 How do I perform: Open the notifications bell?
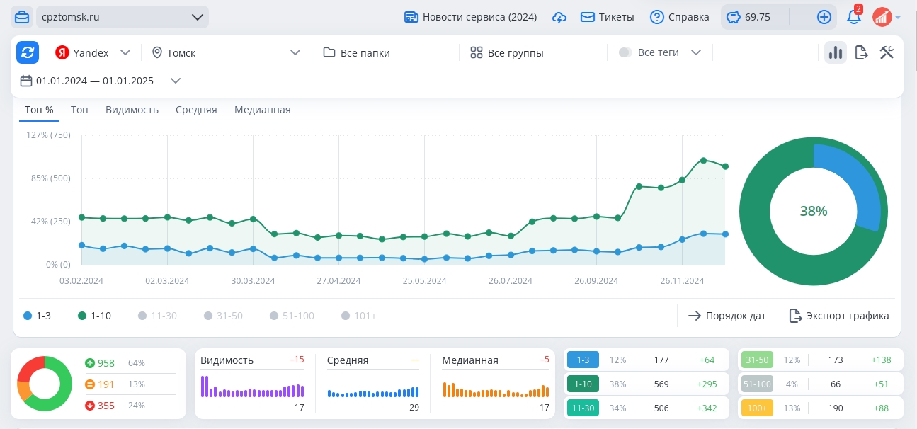tap(854, 16)
